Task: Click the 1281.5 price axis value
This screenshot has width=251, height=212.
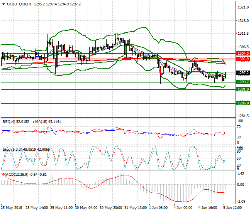Action: click(x=243, y=116)
